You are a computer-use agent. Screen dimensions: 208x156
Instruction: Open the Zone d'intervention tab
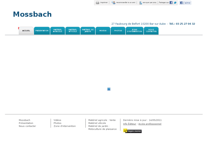tap(134, 31)
